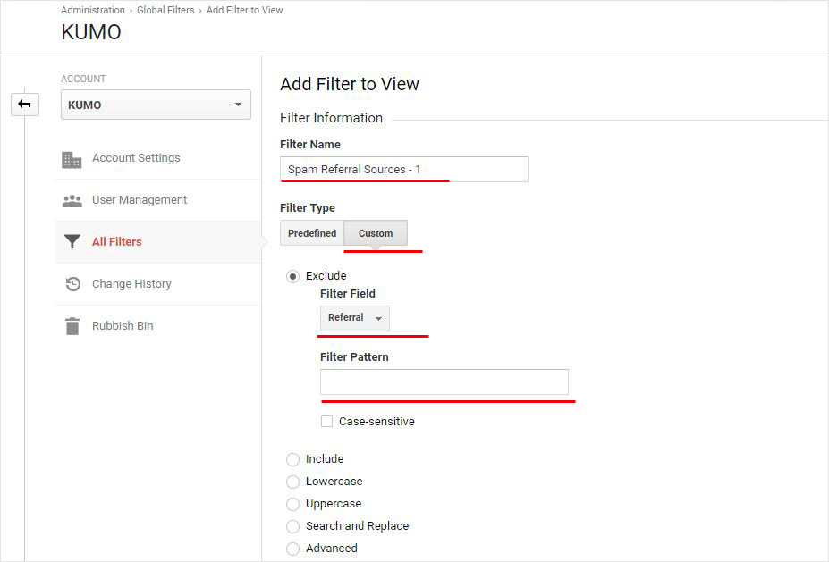Select the Advanced radio option
This screenshot has width=829, height=562.
293,549
